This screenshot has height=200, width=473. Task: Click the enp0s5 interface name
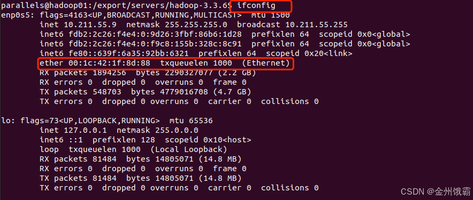point(16,15)
